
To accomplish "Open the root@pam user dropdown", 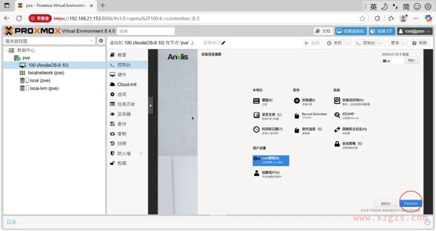I will coord(415,31).
